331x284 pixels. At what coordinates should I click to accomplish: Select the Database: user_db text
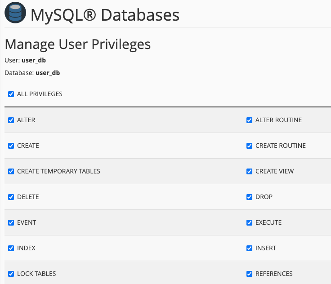32,73
